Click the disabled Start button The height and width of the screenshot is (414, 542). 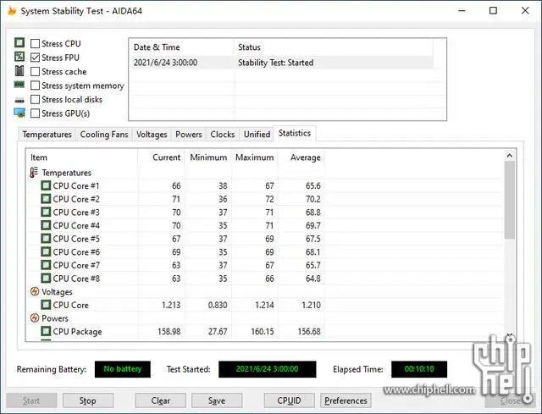(x=31, y=400)
